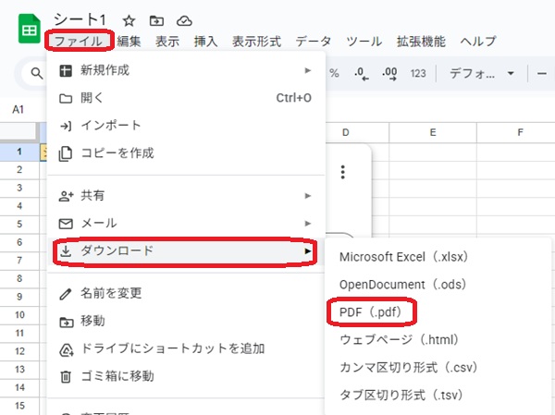The height and width of the screenshot is (415, 555).
Task: Click ゴミ箱に移動 menu entry
Action: click(117, 376)
